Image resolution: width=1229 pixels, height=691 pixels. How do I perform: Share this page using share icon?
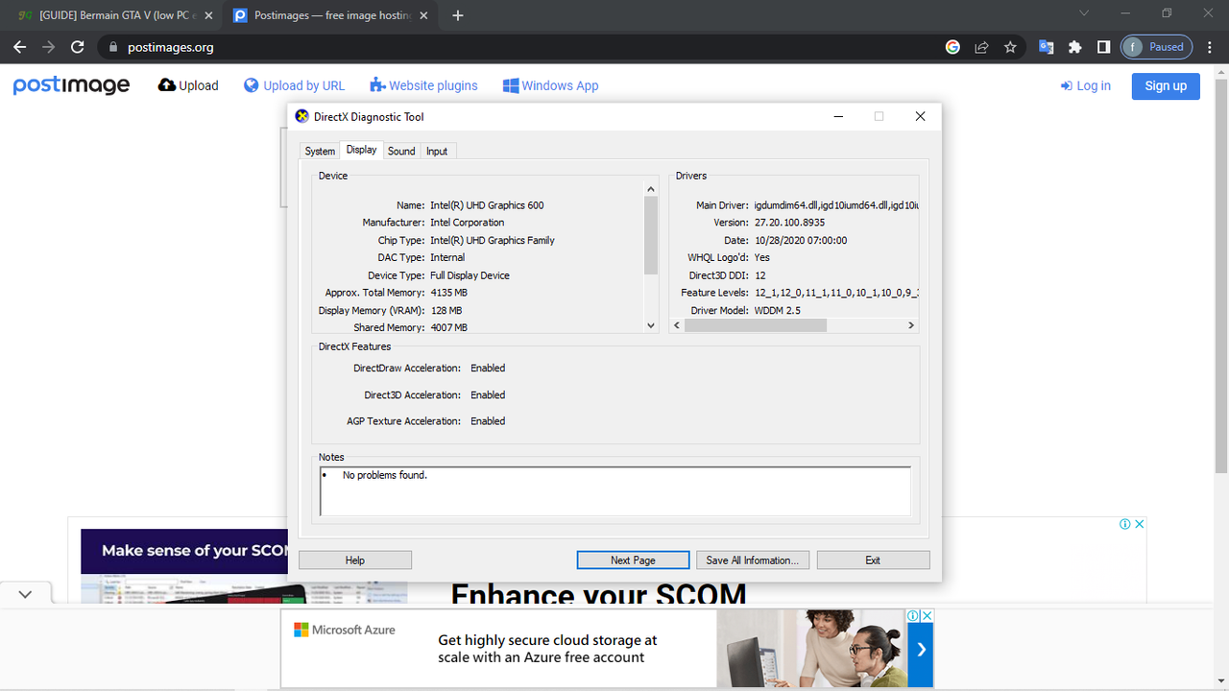pos(981,47)
